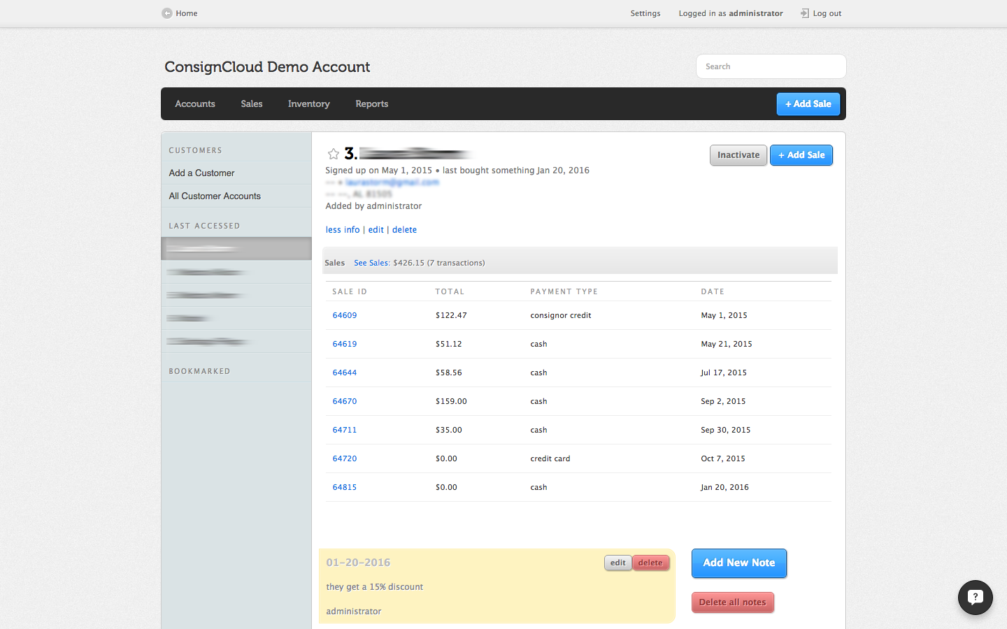The height and width of the screenshot is (629, 1007).
Task: Collapse details with the less info link
Action: [x=343, y=230]
